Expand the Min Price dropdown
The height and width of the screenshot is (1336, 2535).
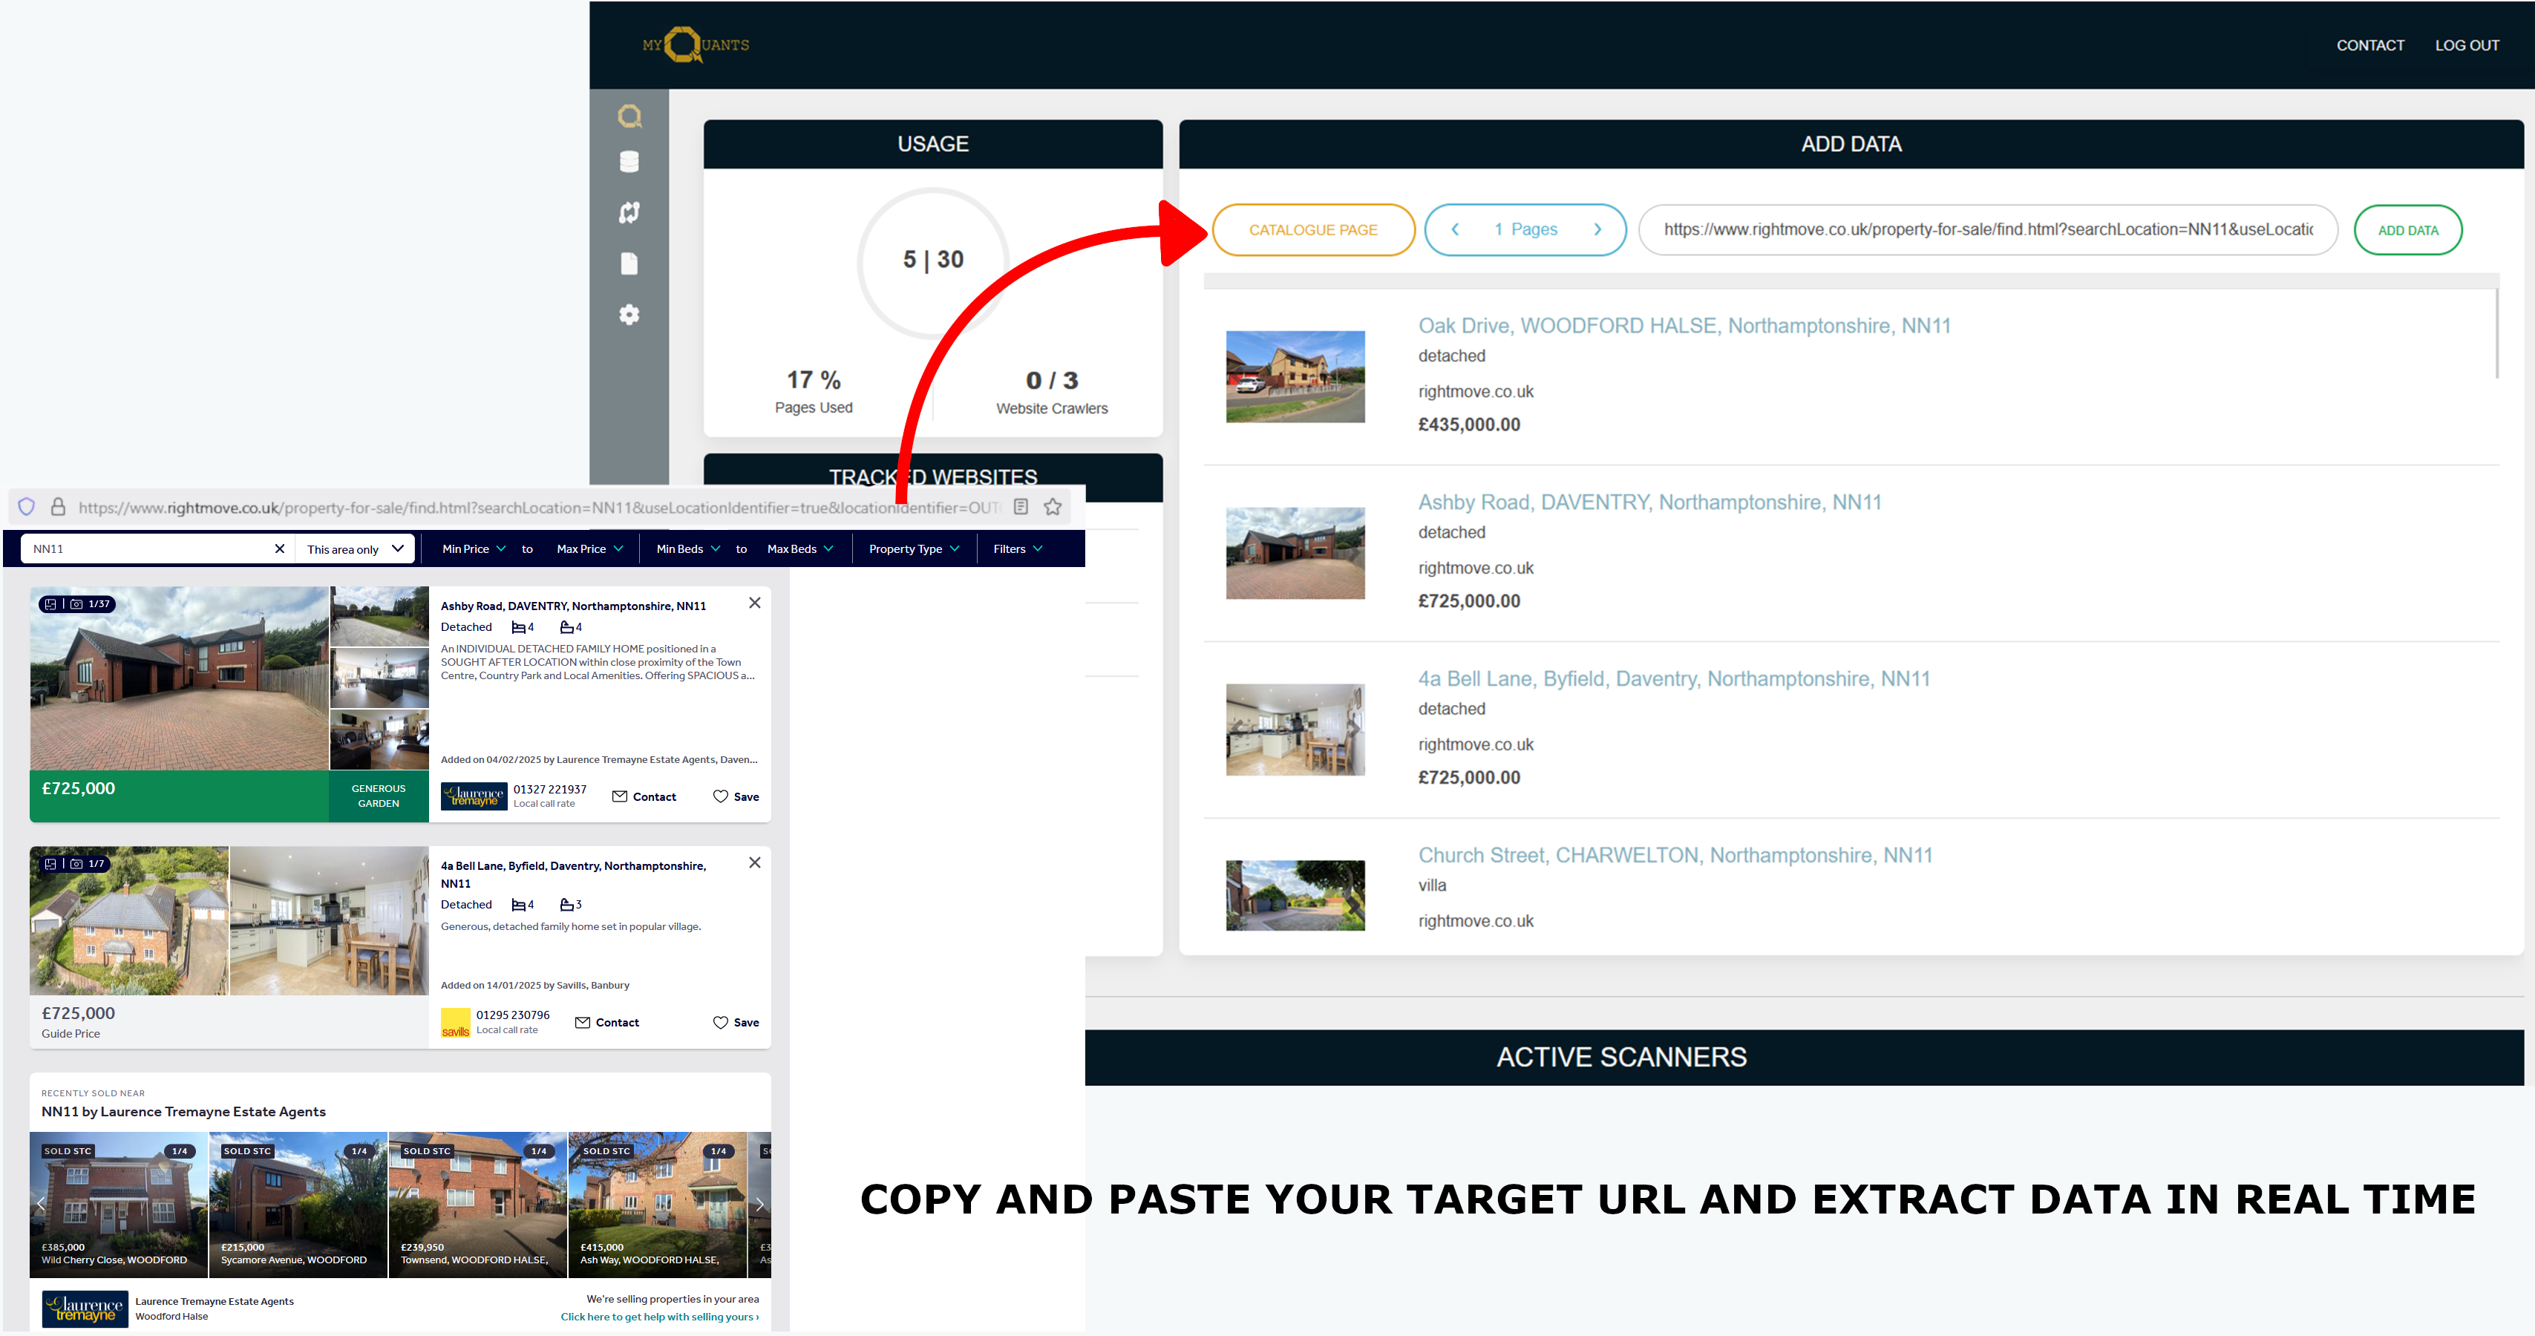click(x=474, y=549)
